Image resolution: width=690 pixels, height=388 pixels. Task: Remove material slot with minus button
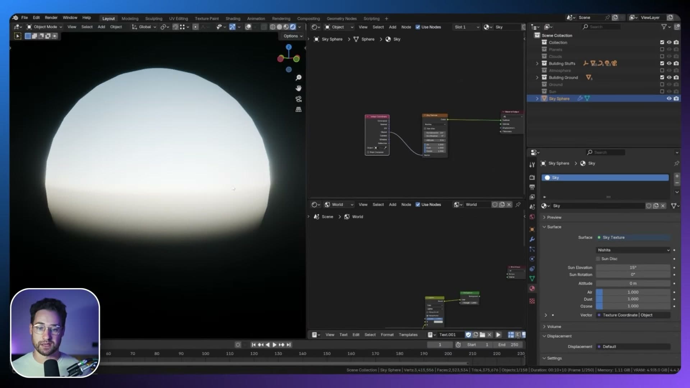[x=677, y=183]
